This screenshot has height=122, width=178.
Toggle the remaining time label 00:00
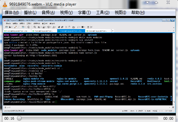point(168,118)
